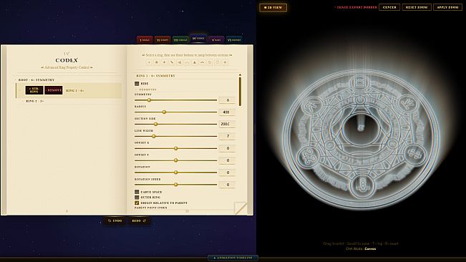This screenshot has height=262, width=466.
Task: Select circular sun-like icon in section jump row
Action: (157, 62)
